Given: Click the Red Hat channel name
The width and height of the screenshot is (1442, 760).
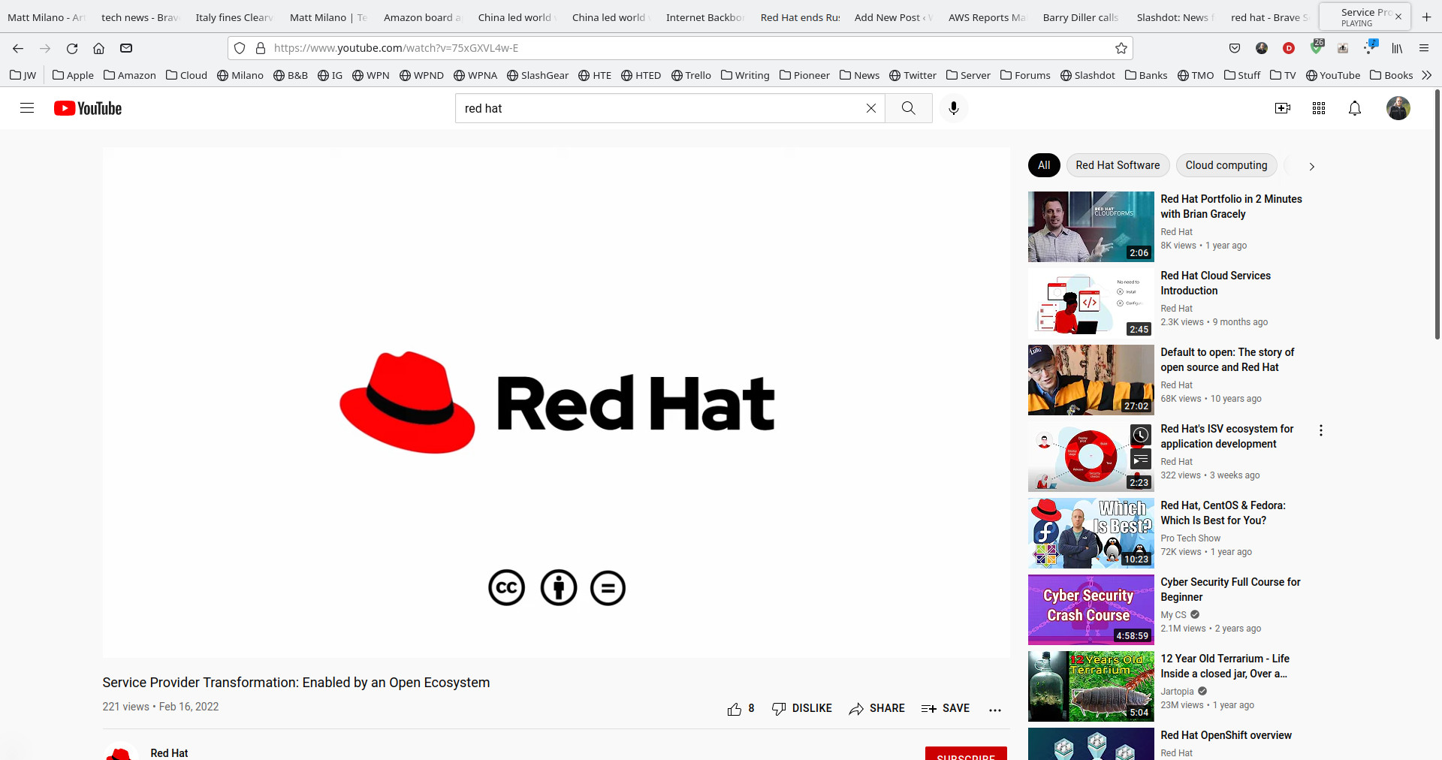Looking at the screenshot, I should pos(169,752).
